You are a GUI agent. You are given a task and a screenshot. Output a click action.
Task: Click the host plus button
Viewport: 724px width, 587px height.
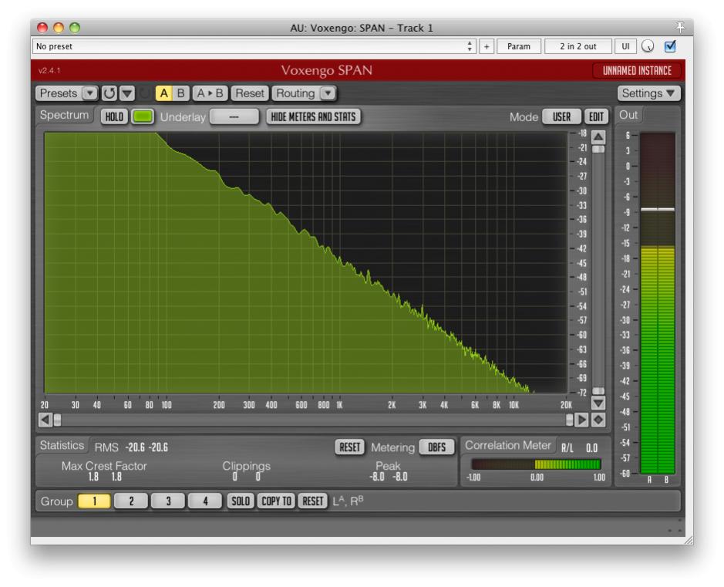(x=487, y=46)
